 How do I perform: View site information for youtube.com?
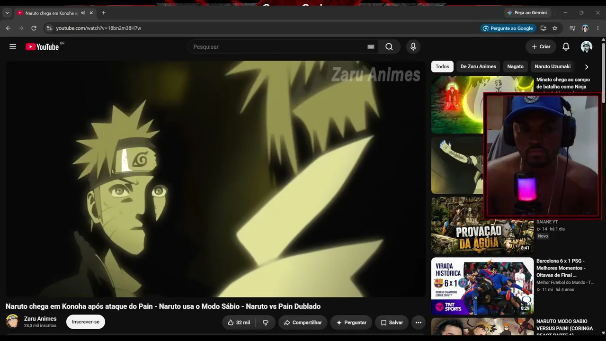click(49, 28)
